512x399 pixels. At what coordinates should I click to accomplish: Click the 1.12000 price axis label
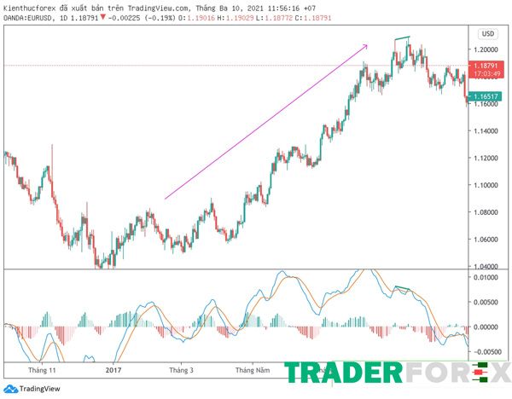click(x=486, y=158)
